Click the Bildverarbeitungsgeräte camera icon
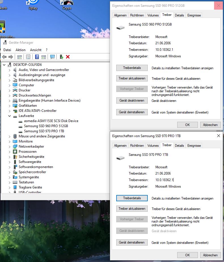This screenshot has width=224, height=262. pos(15,80)
